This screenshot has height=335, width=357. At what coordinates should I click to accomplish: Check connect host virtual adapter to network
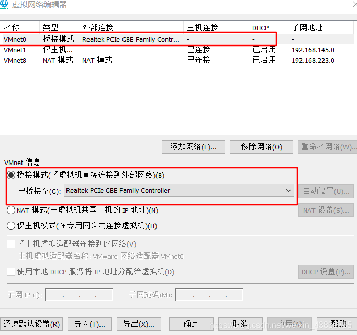(x=11, y=244)
